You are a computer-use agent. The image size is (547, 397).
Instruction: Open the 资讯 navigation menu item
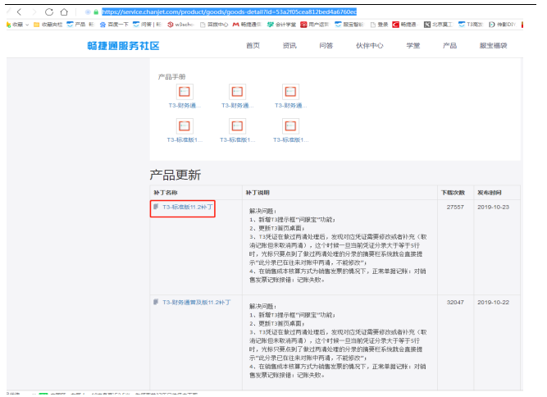coord(289,45)
